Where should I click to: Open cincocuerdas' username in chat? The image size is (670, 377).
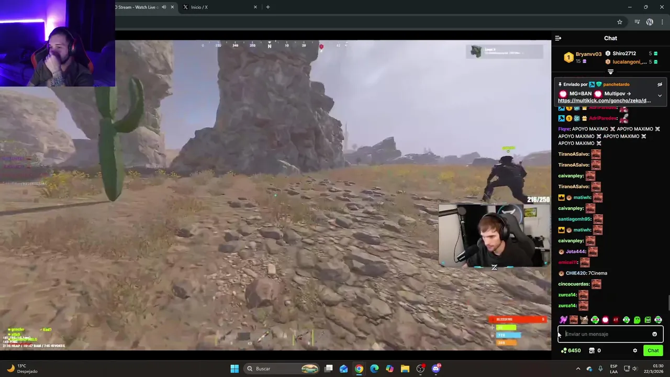point(573,284)
